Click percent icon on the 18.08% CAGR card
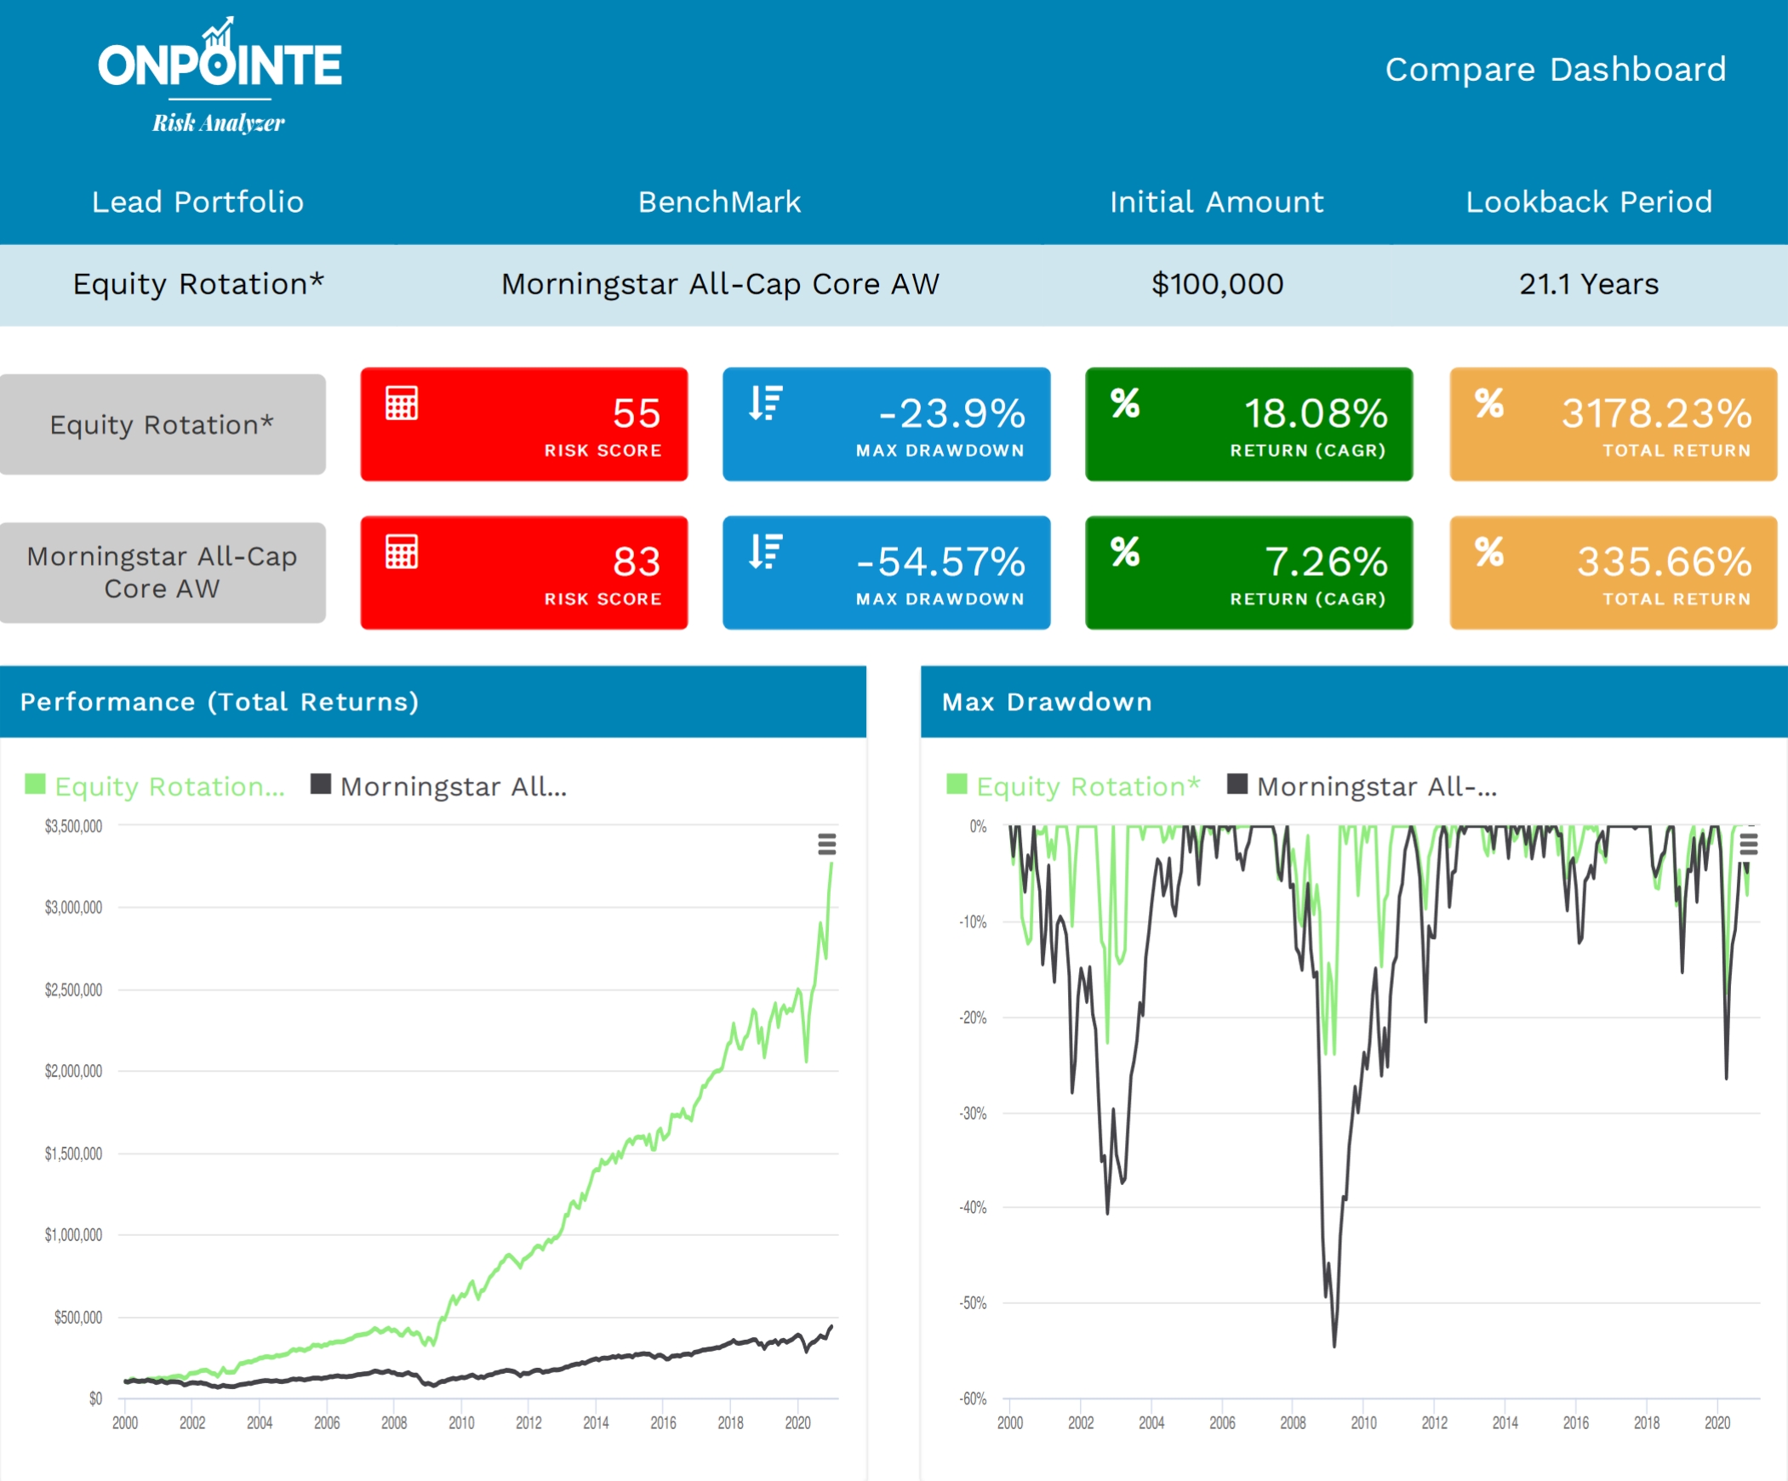1788x1481 pixels. (x=1125, y=403)
